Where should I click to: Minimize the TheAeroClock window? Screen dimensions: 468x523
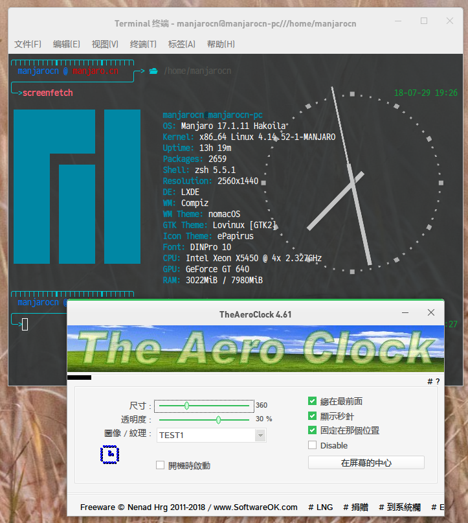coord(405,313)
